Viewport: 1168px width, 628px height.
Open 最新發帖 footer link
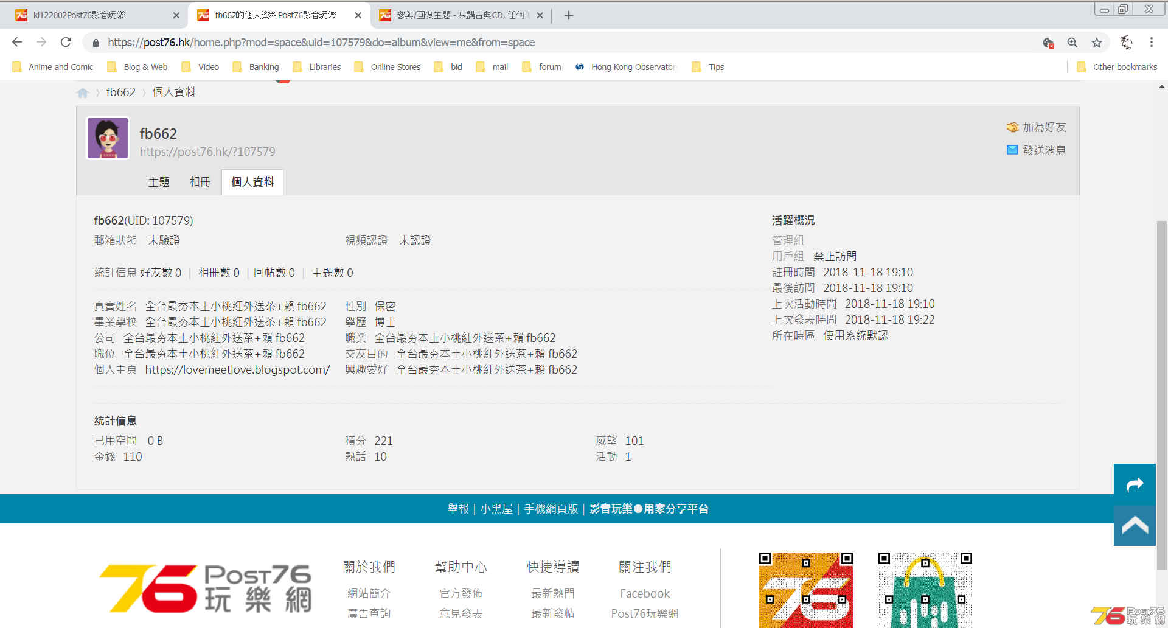tap(553, 613)
